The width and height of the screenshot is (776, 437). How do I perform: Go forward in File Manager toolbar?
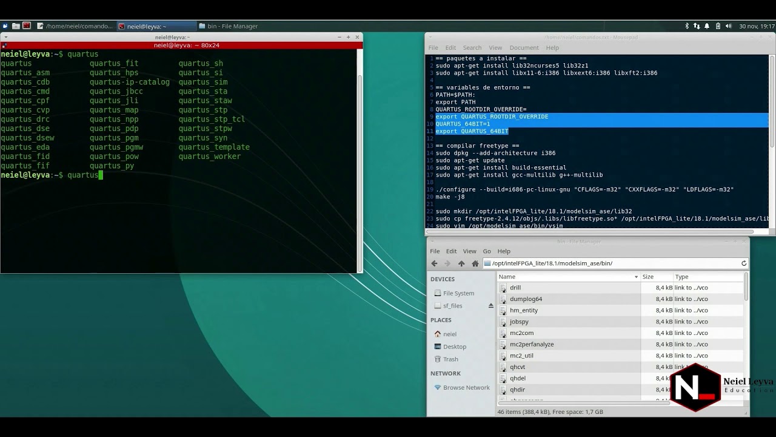click(447, 263)
